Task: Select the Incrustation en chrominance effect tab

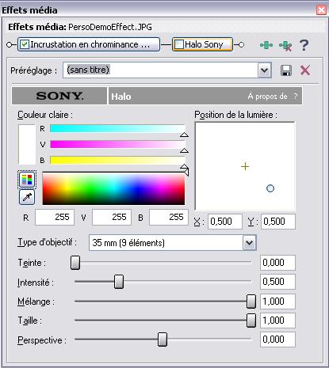Action: 89,44
